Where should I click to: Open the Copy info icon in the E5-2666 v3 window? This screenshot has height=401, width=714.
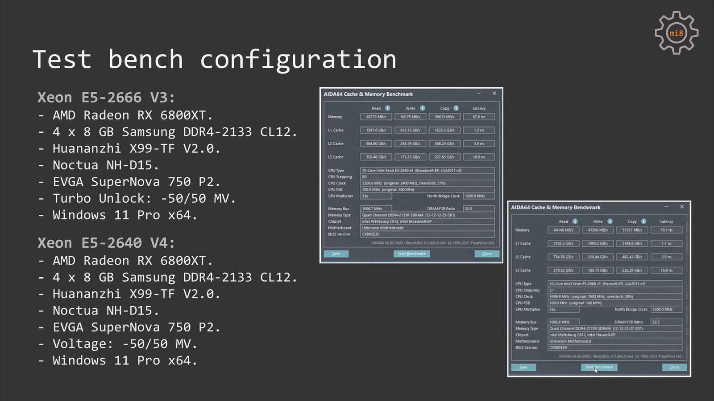[643, 221]
